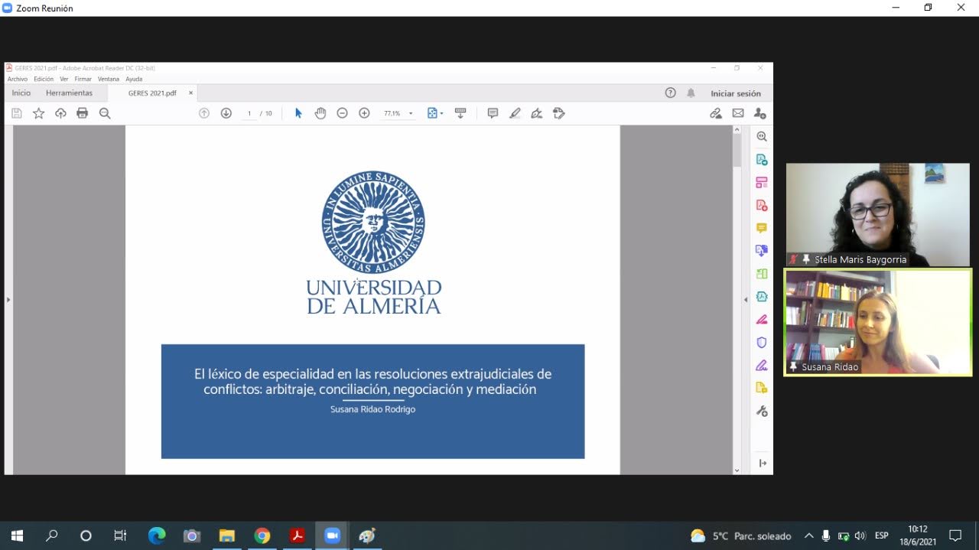
Task: Open Acrobat help question mark
Action: (x=671, y=93)
